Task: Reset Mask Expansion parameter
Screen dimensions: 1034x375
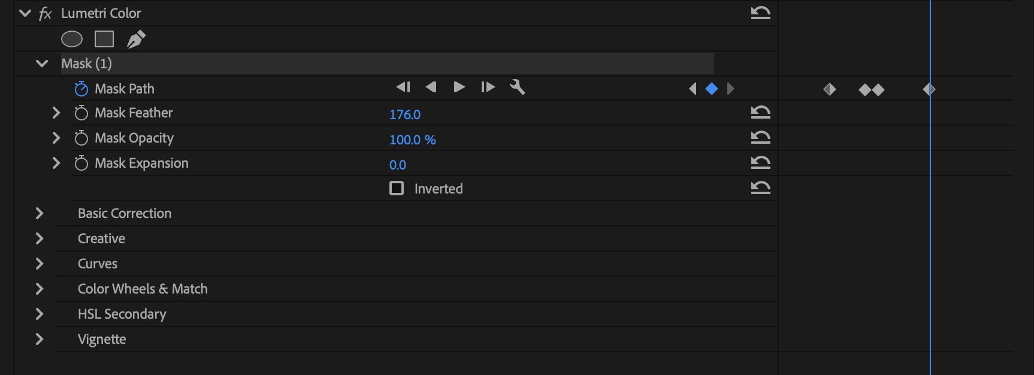Action: (760, 162)
